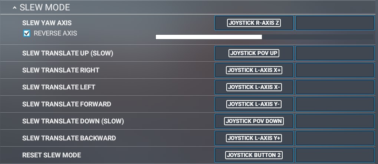
Task: Add secondary binding for Slew Translate Down
Action: pyautogui.click(x=335, y=121)
